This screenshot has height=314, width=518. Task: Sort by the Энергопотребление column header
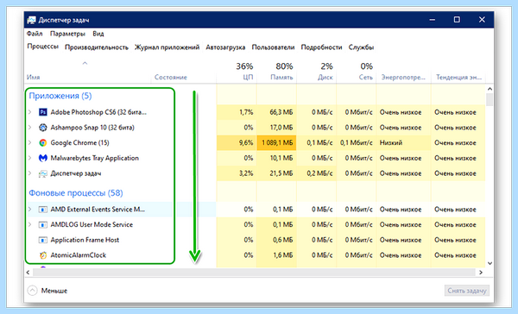(x=403, y=78)
